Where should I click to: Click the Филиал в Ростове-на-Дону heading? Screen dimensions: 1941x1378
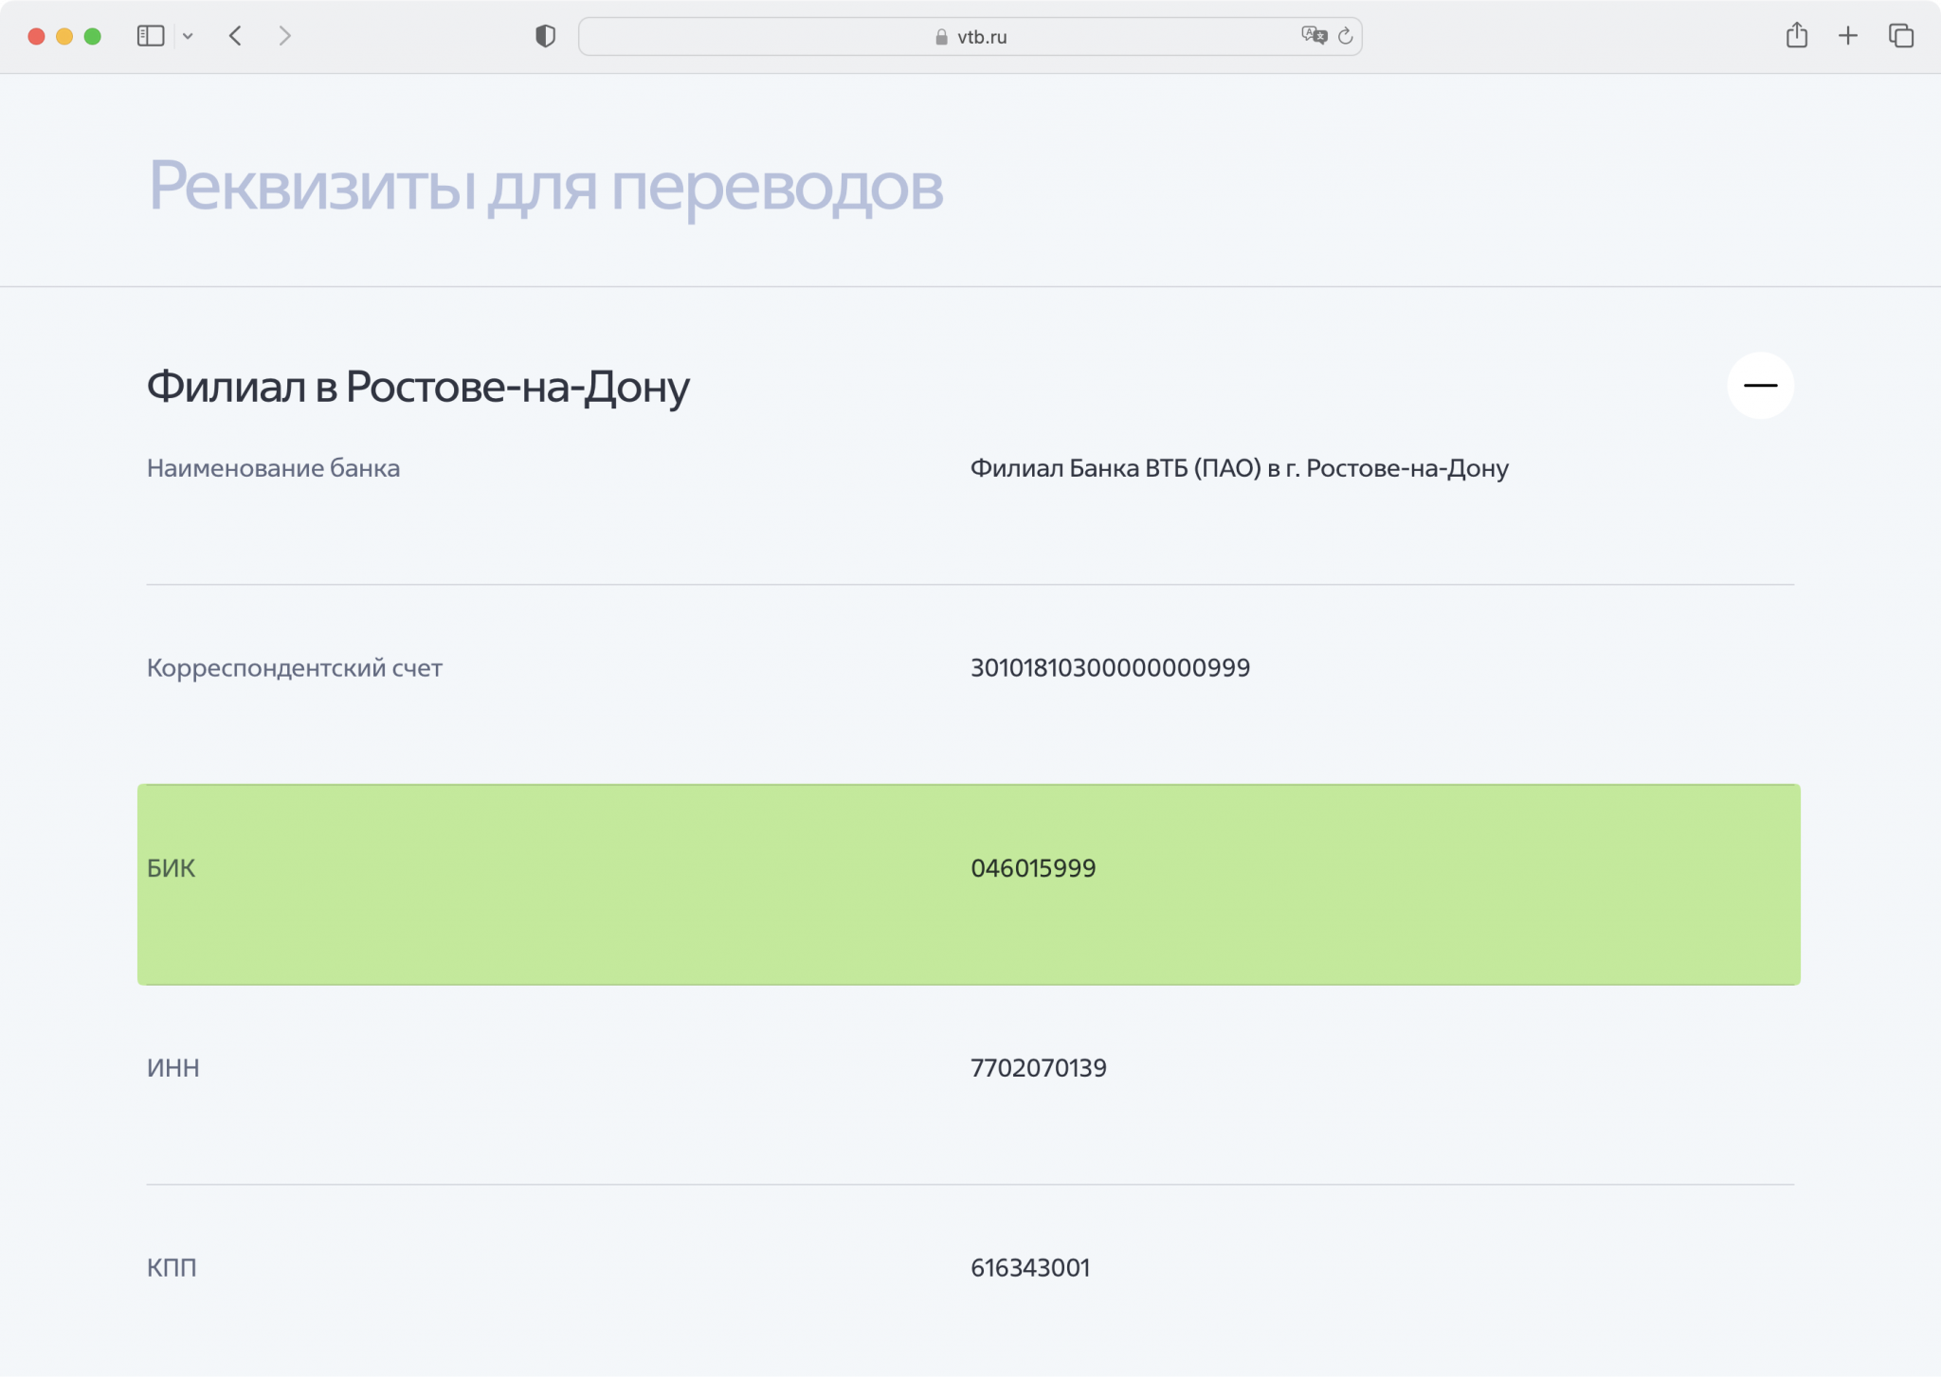[418, 387]
